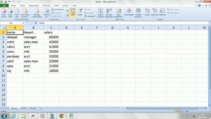Open Sheet3 tab
Viewport: 211px width, 119px height.
tap(33, 108)
